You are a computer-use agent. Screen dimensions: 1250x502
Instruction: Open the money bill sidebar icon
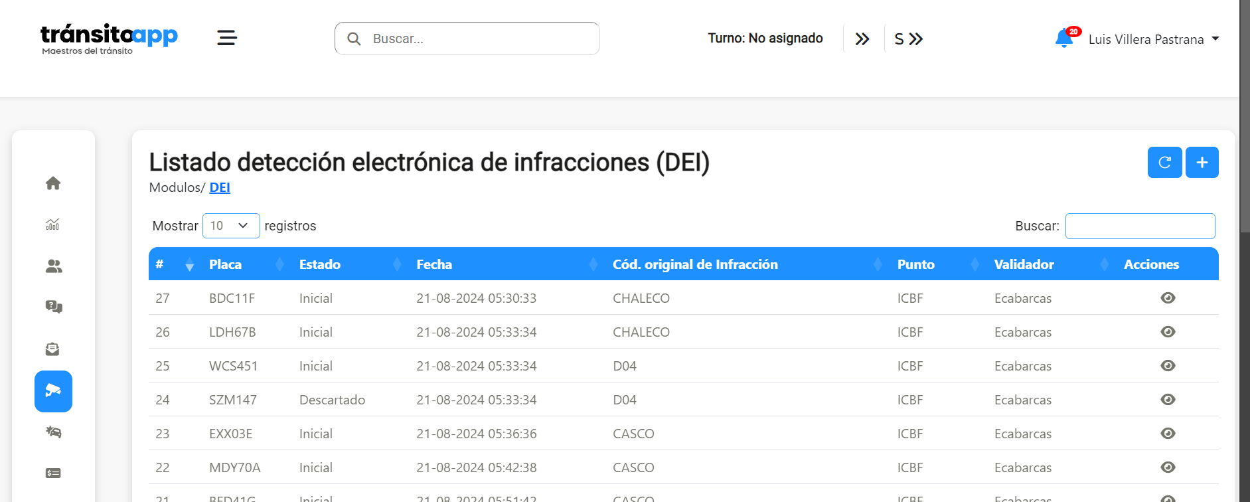(53, 473)
